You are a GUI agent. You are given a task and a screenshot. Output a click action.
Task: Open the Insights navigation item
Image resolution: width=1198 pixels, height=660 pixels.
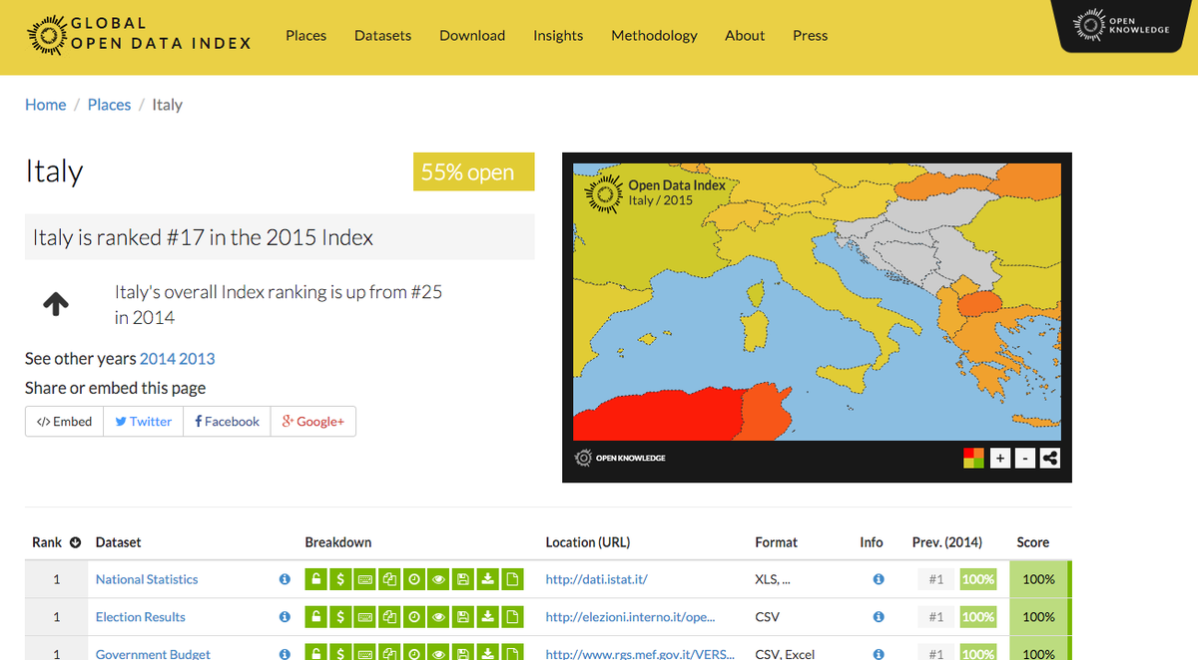pyautogui.click(x=557, y=35)
